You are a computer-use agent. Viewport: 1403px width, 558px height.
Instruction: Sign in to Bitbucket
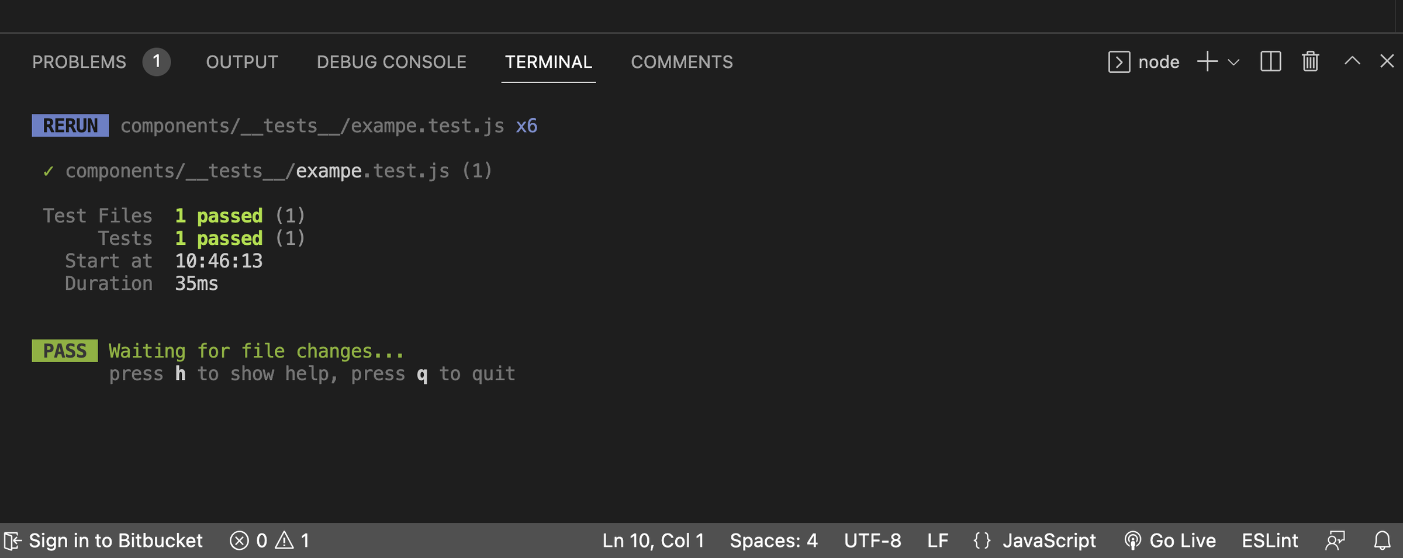pyautogui.click(x=104, y=540)
